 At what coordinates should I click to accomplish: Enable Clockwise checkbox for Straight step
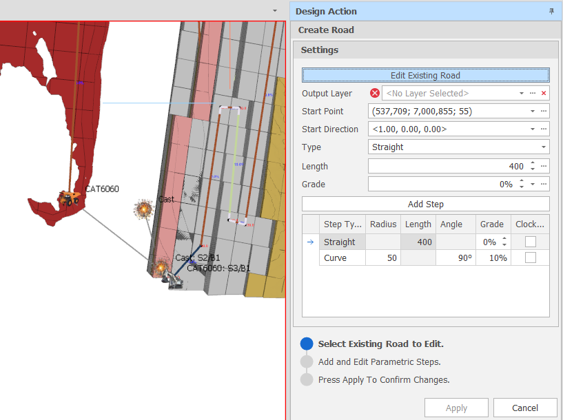(x=530, y=242)
